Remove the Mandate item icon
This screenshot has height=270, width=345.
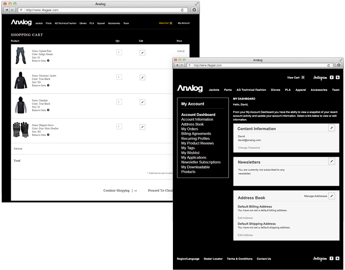(x=48, y=110)
